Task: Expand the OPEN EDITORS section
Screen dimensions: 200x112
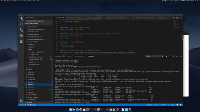Action: point(31,21)
